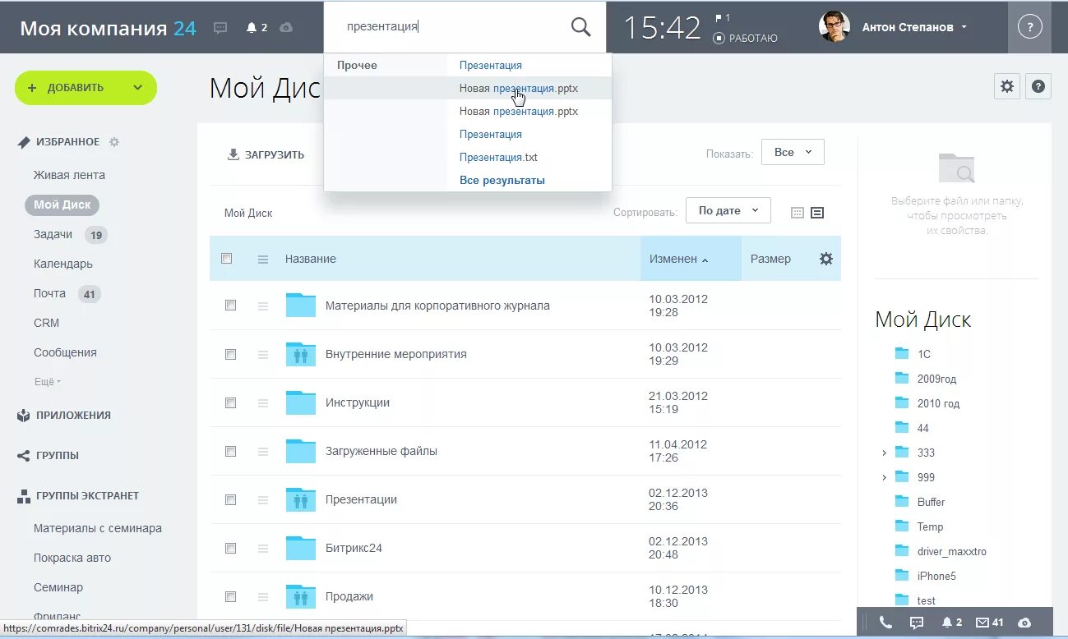Open folder icon of Материалы для корпоративного журнала

[301, 305]
